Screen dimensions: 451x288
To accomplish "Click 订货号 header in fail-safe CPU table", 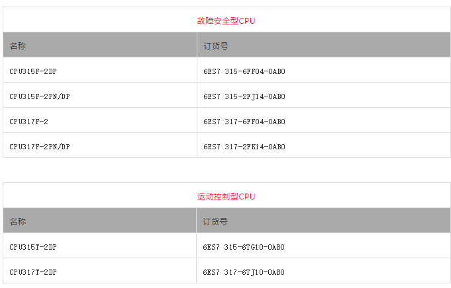I will click(x=216, y=46).
